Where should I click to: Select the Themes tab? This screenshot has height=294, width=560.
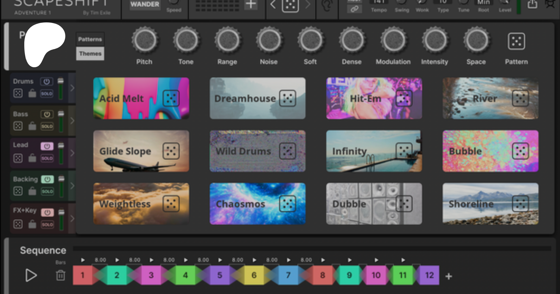90,54
